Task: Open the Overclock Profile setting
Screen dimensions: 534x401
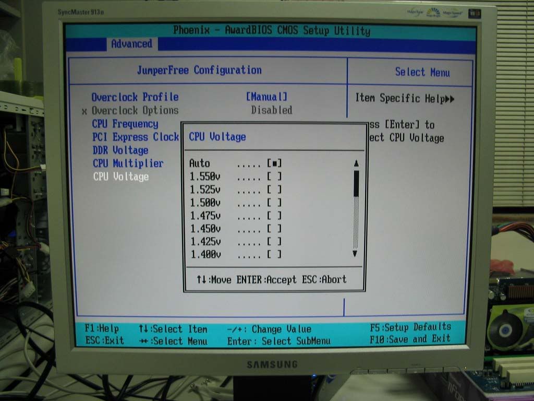Action: tap(135, 97)
